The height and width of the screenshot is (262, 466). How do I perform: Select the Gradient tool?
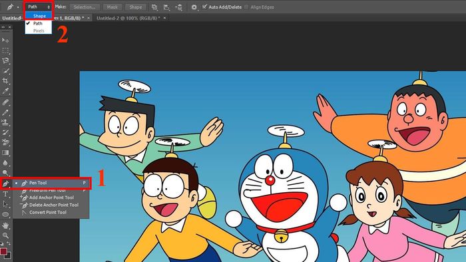(x=5, y=153)
